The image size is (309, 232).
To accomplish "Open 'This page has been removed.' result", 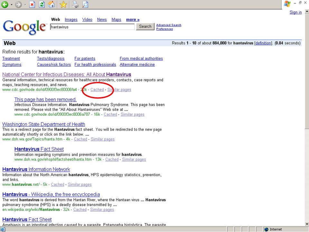I will [45, 100].
